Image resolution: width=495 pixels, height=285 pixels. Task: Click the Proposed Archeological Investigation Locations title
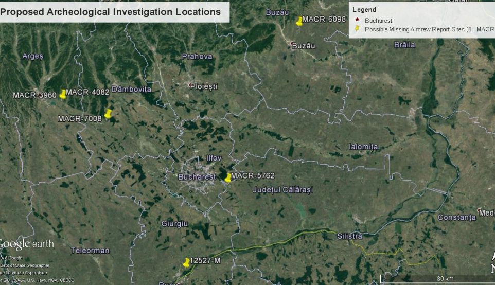tap(110, 12)
